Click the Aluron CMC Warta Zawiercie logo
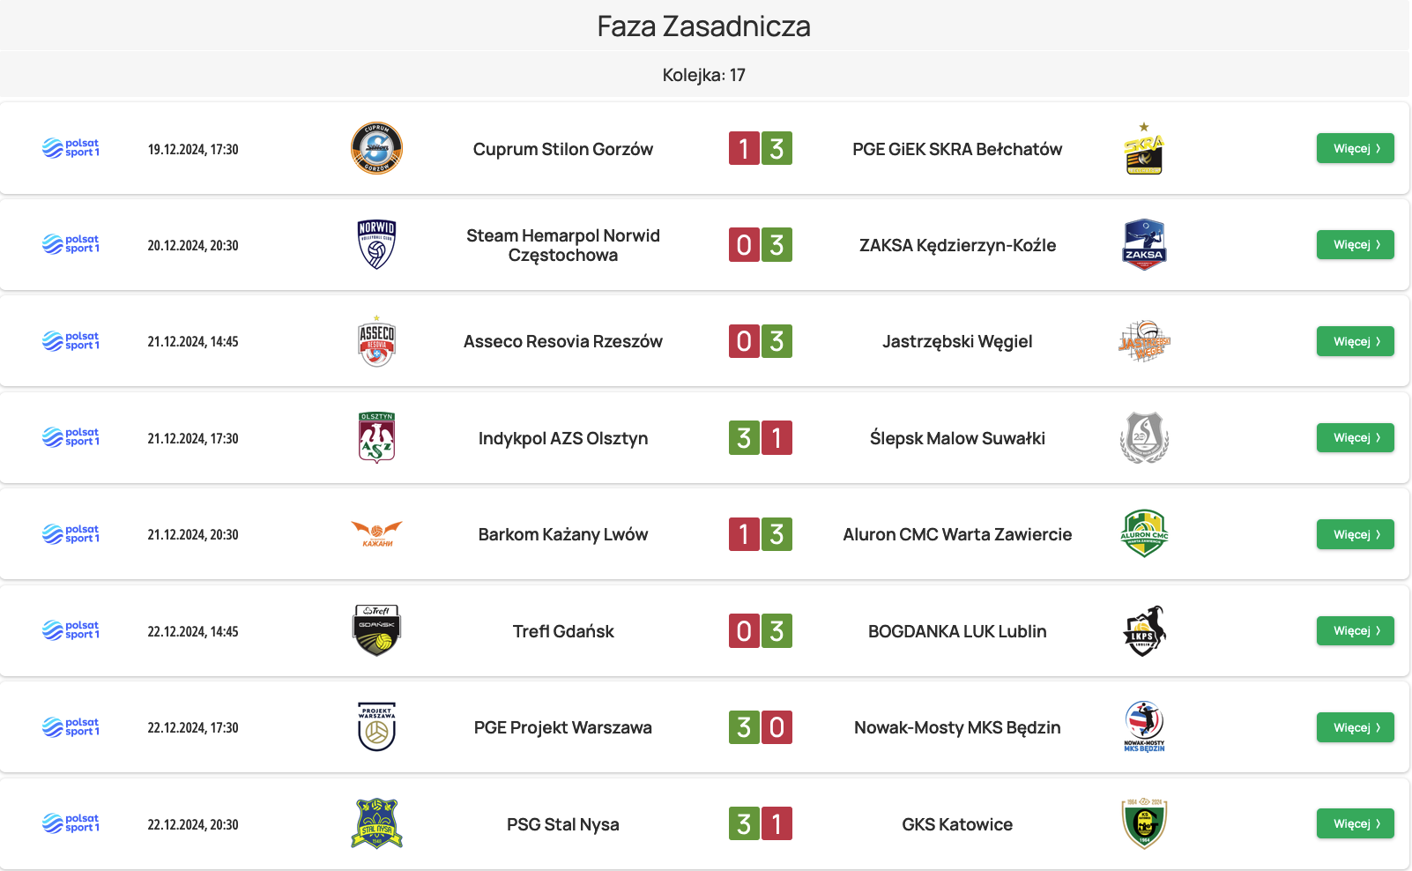The image size is (1412, 871). click(1144, 534)
